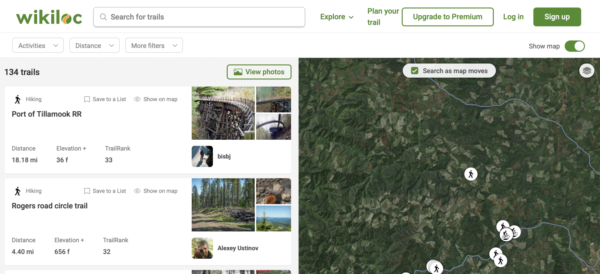Click the search magnifier icon
Screen dimensions: 600x274
click(103, 17)
